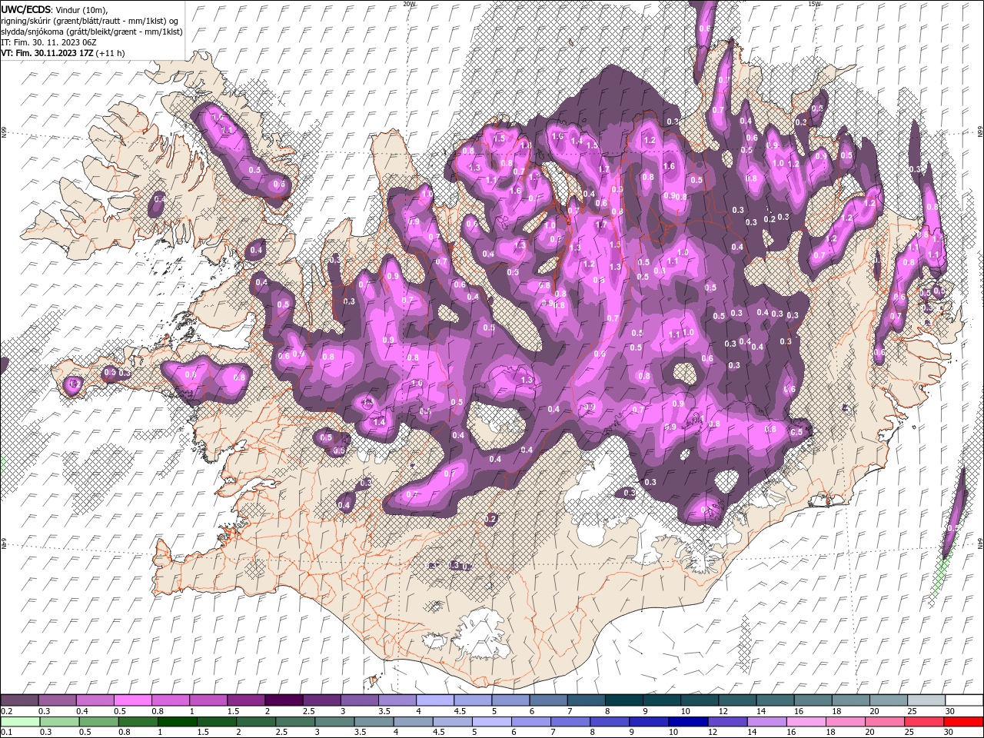
Task: Click the "UWC/ECDS: Vindur (10m)," title line
Action: click(x=54, y=9)
